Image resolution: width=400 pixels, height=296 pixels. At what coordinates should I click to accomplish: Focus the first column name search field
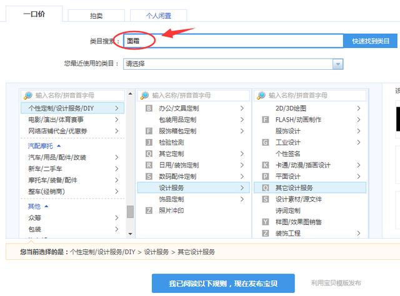tap(72, 95)
